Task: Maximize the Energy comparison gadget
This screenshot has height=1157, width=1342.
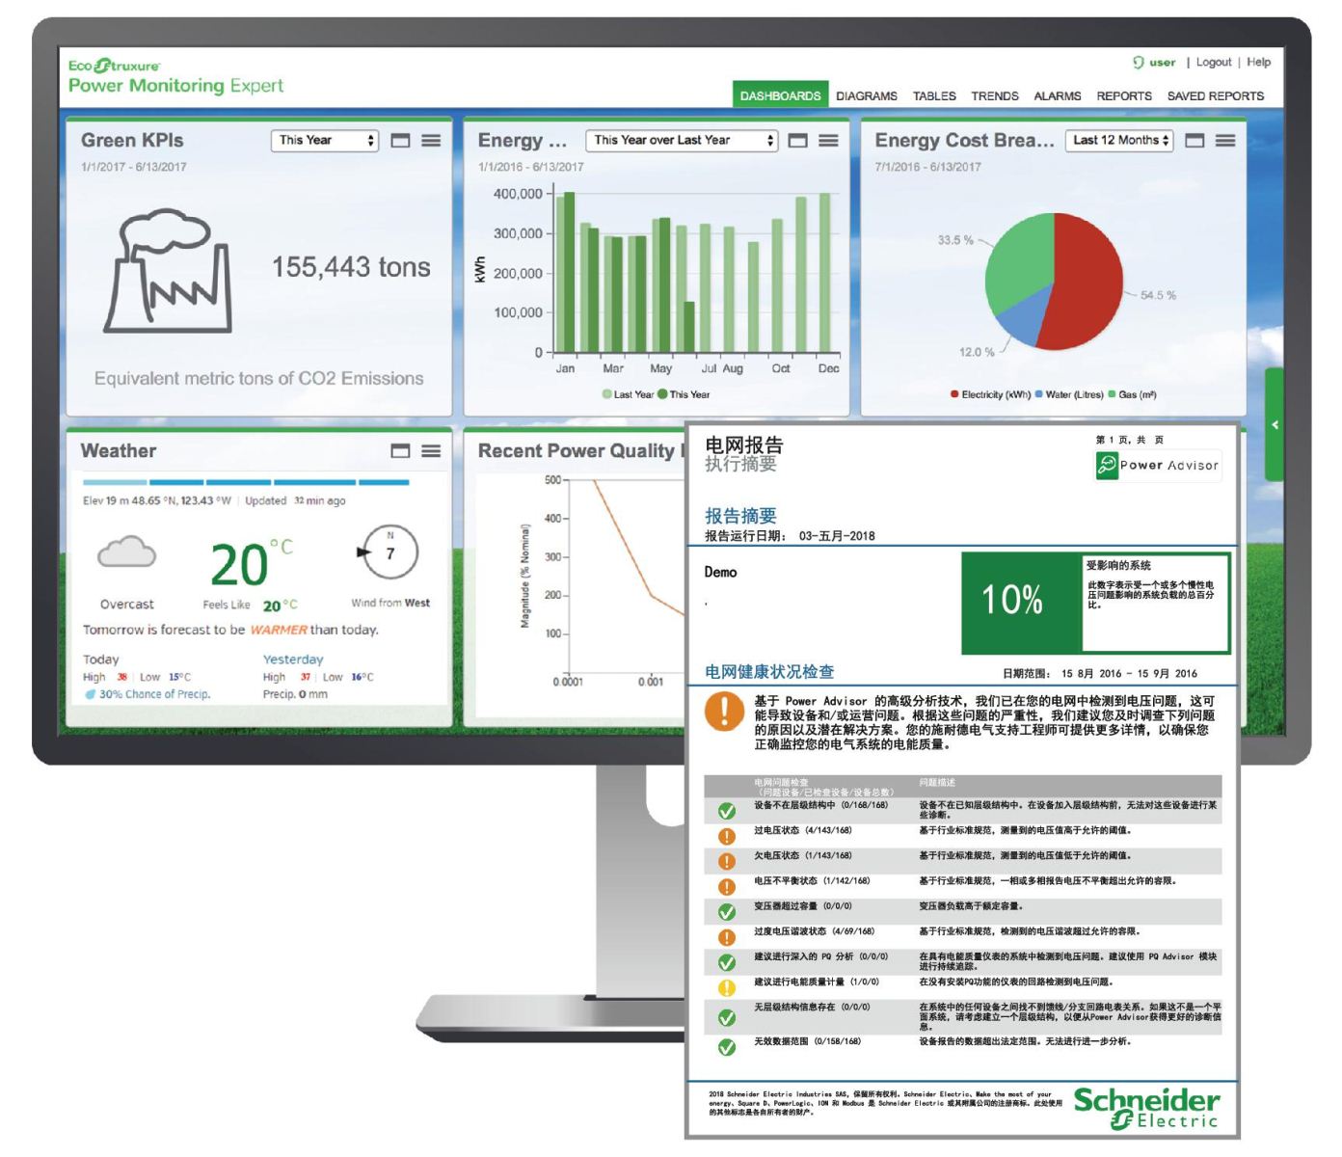Action: [797, 141]
